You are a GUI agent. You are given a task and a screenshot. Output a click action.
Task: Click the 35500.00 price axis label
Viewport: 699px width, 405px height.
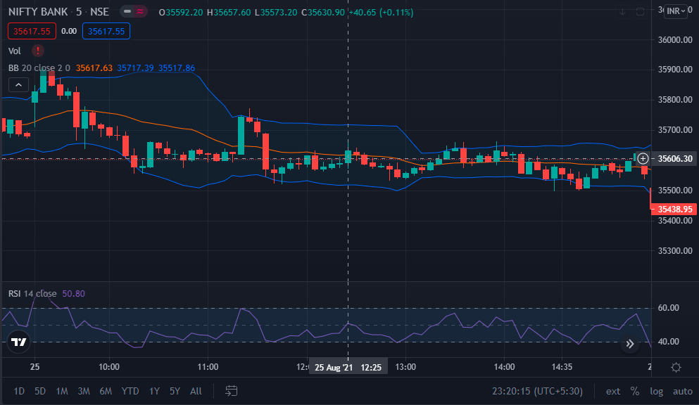click(x=675, y=191)
